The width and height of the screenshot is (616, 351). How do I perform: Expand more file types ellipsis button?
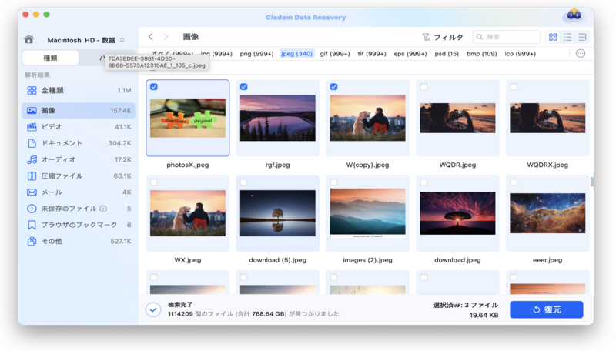click(581, 54)
